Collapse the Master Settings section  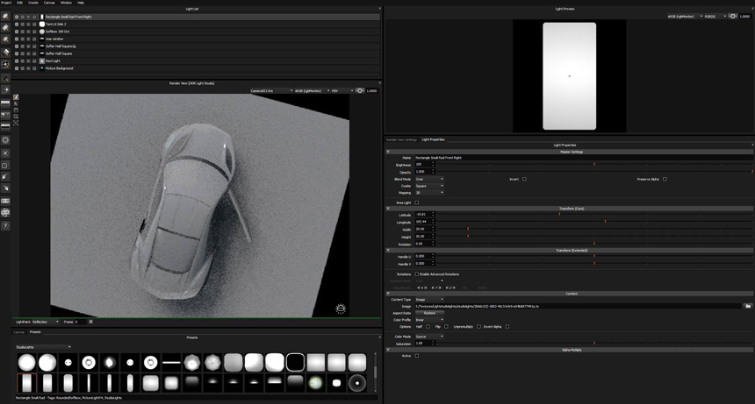[x=388, y=152]
